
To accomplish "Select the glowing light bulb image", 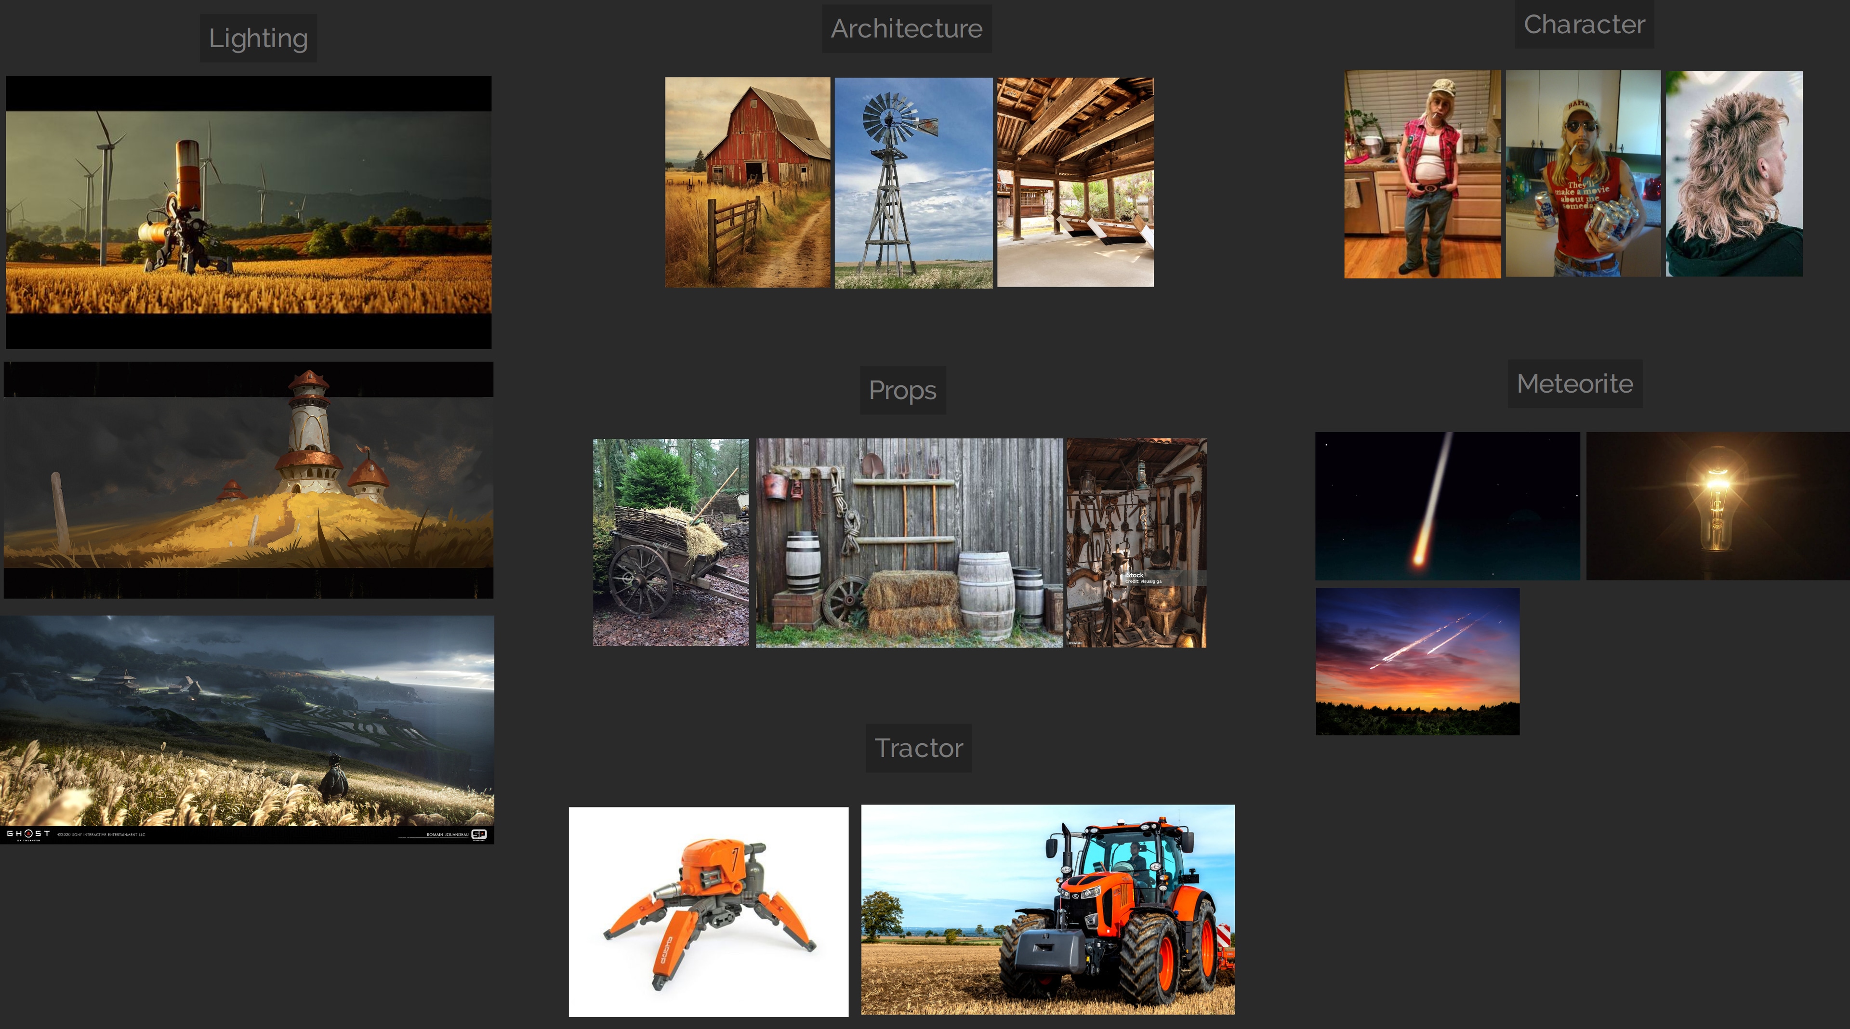I will pyautogui.click(x=1717, y=505).
